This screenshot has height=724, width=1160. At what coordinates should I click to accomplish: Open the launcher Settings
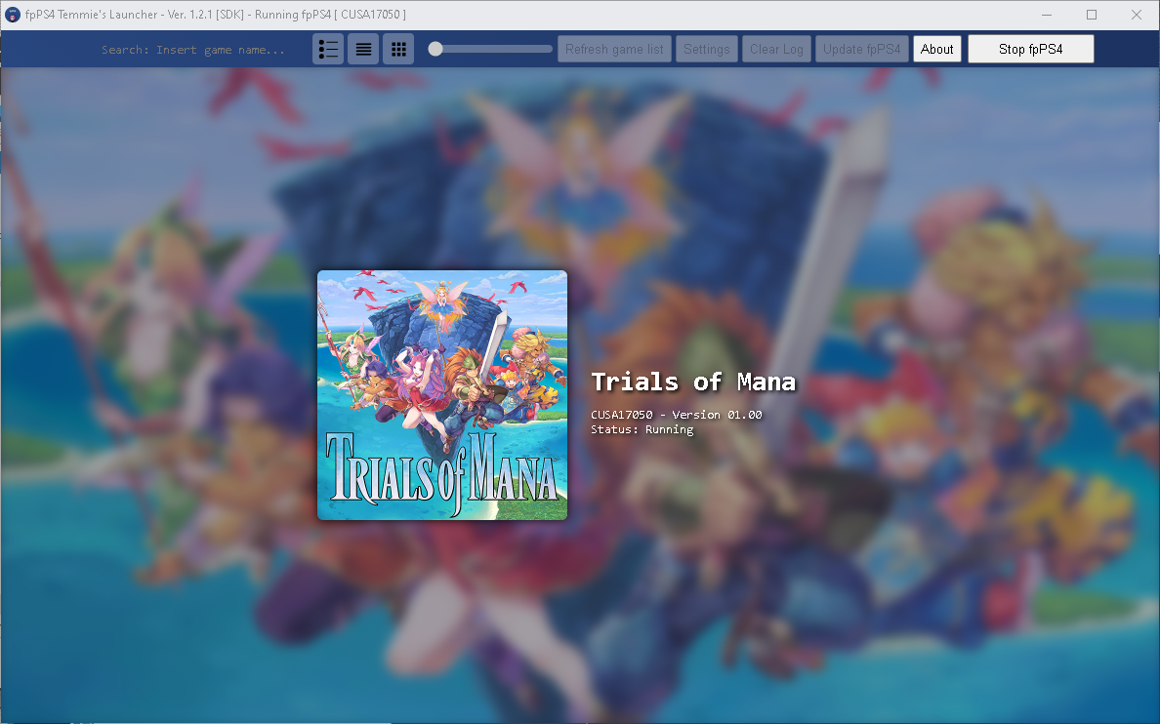[x=706, y=48]
